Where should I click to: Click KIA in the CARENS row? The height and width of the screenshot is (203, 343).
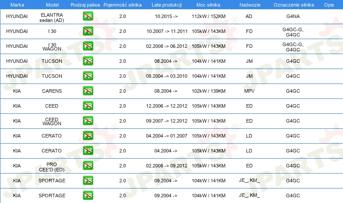click(x=17, y=91)
